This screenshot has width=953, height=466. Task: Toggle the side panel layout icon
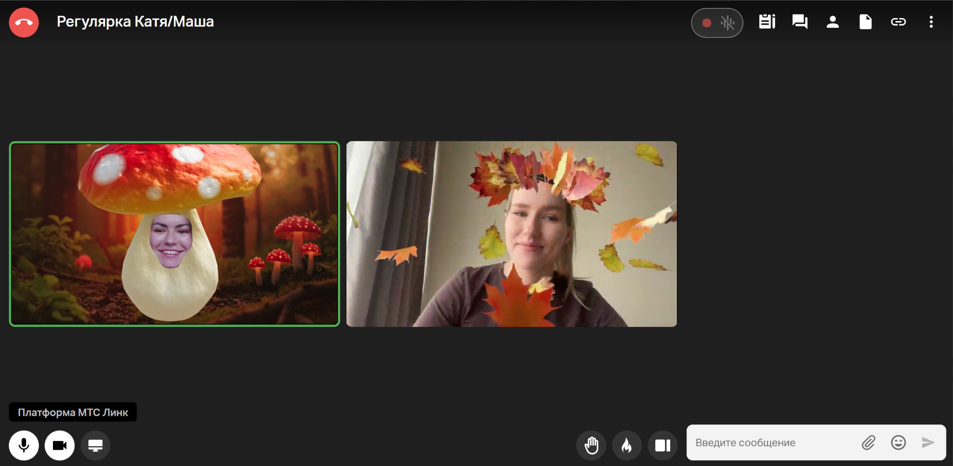coord(663,445)
